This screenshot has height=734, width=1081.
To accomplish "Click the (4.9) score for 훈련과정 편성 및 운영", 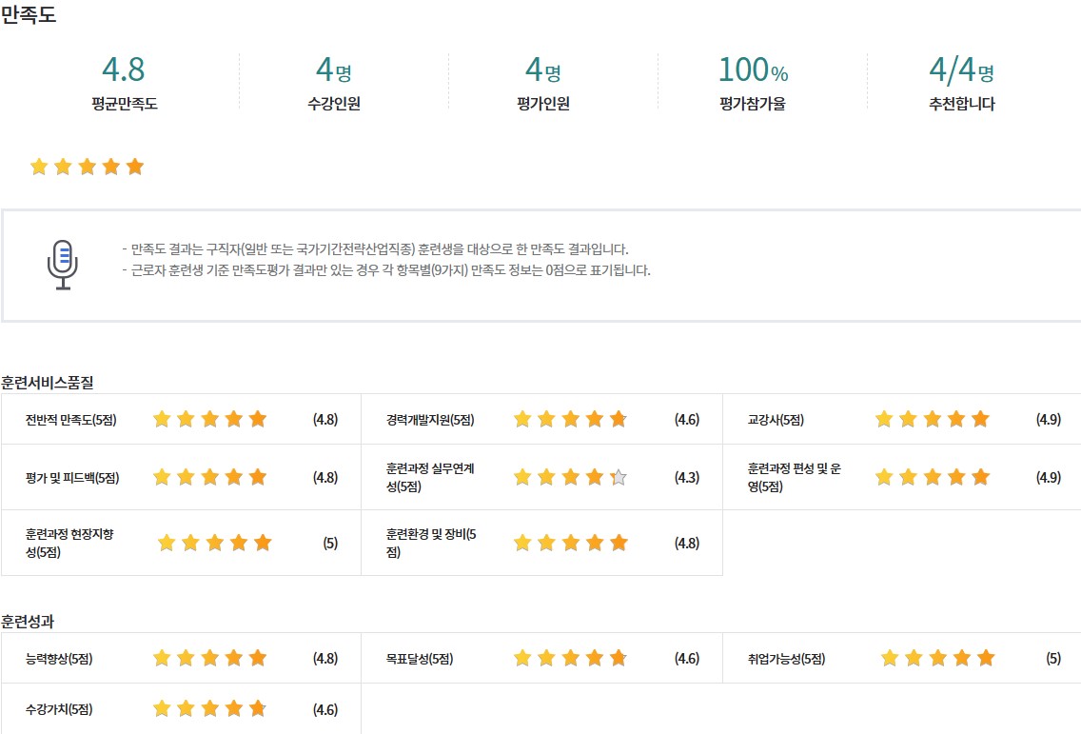I will pyautogui.click(x=1048, y=478).
